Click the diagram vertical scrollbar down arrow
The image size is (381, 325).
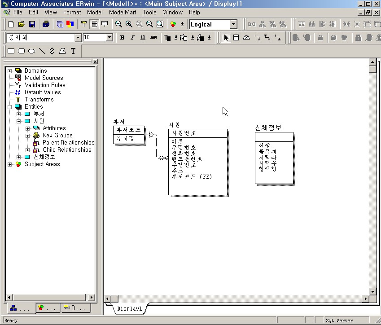point(372,291)
